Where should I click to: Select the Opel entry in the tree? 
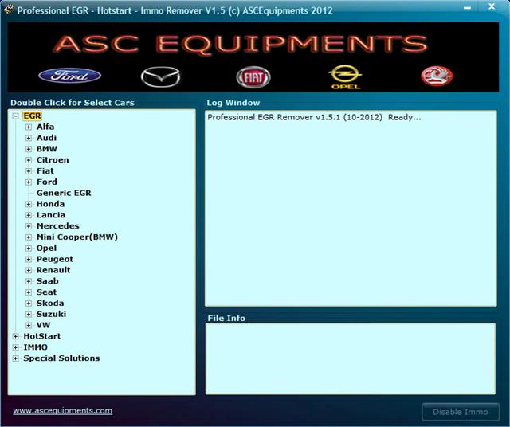[x=46, y=248]
